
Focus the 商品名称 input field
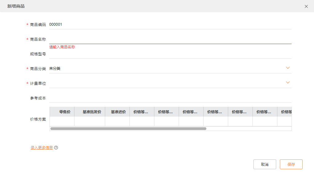pyautogui.click(x=170, y=39)
